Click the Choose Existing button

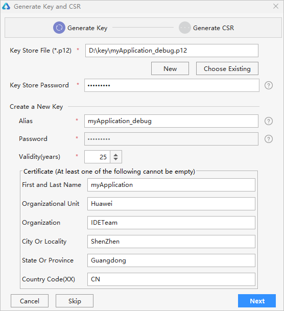pyautogui.click(x=227, y=68)
